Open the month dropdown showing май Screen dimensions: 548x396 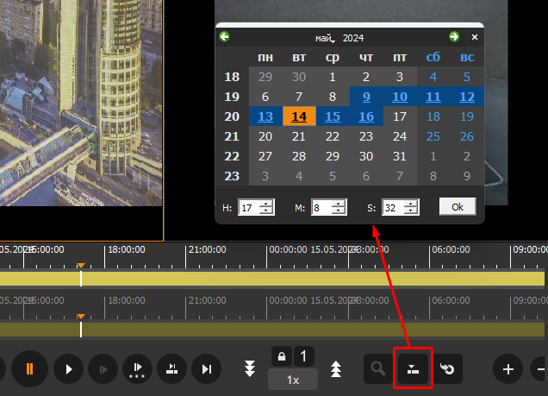tap(325, 38)
